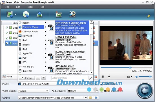The width and height of the screenshot is (155, 102).
Task: Expand the Common Video submenu arrow
Action: tap(45, 27)
